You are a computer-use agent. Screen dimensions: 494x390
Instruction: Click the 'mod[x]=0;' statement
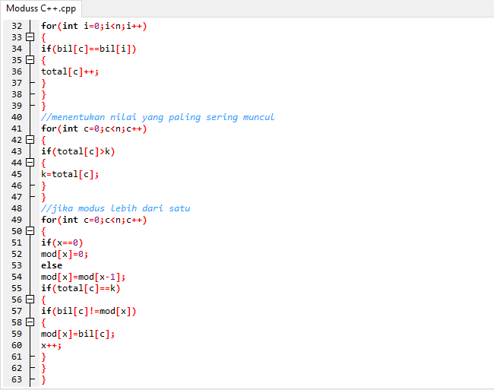(x=65, y=254)
